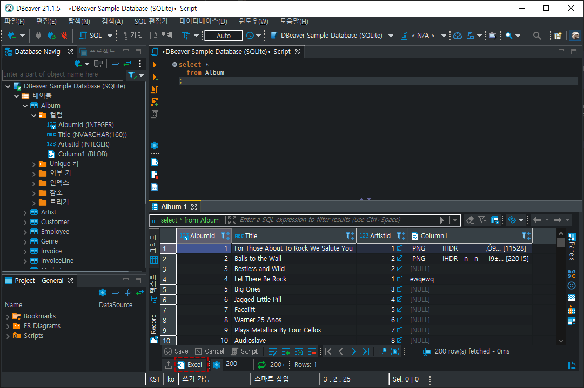
Task: Open the transaction log clock icon
Action: pos(250,36)
